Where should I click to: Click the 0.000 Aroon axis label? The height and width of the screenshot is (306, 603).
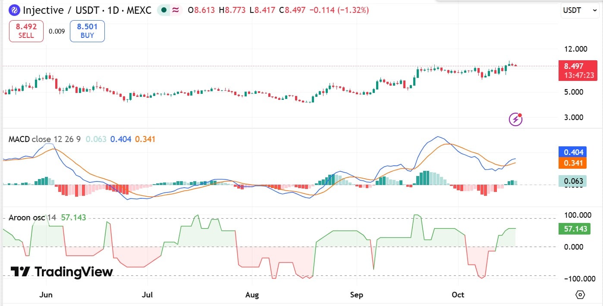(x=575, y=247)
